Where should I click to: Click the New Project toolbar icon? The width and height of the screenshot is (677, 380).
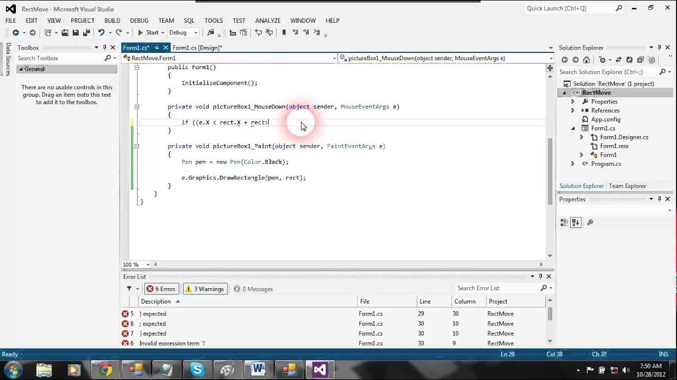(48, 33)
